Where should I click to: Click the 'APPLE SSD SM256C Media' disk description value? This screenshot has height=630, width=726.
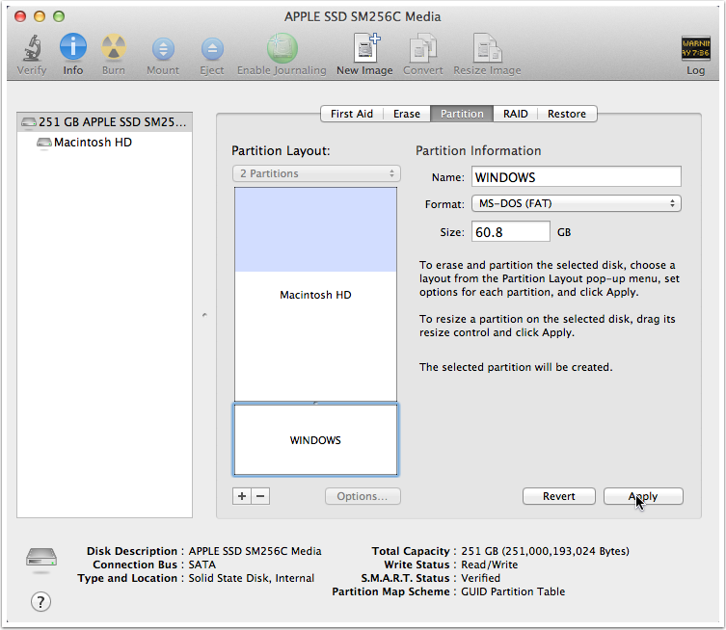255,551
